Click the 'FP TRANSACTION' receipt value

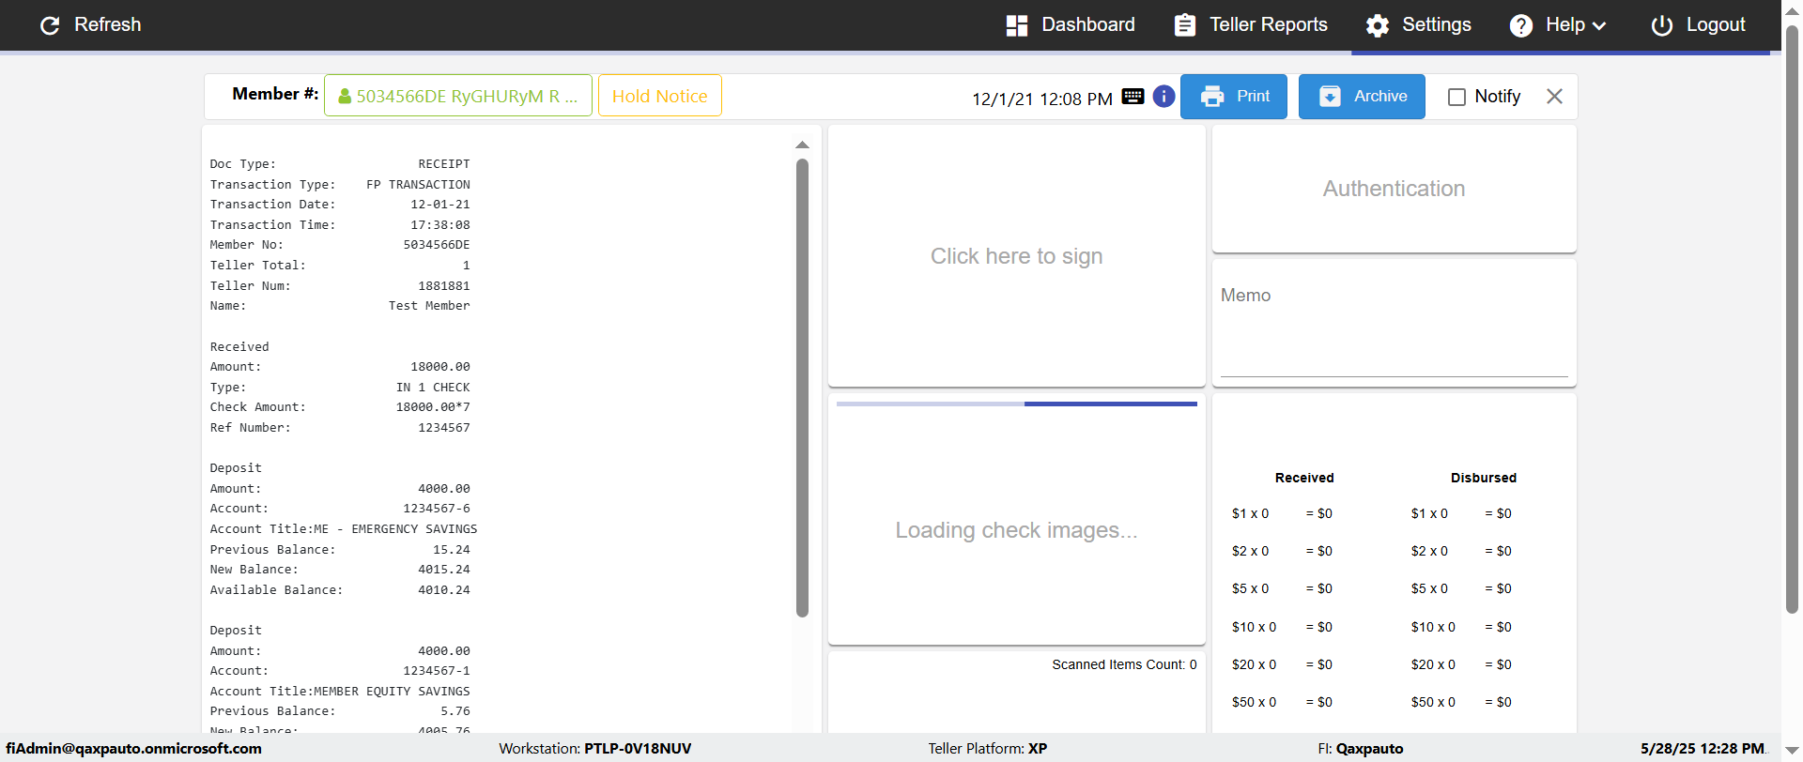click(x=418, y=185)
